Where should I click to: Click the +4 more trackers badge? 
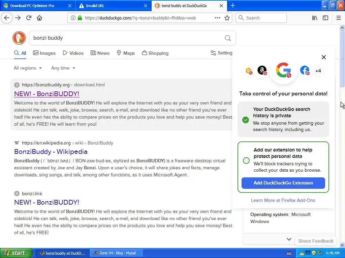(x=318, y=71)
